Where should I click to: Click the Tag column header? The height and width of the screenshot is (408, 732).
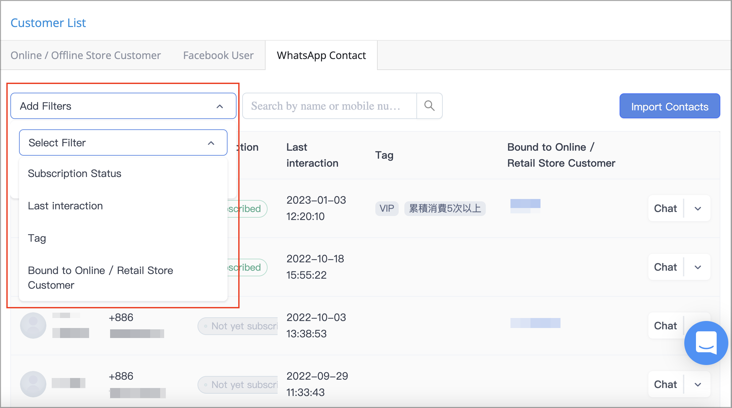[384, 155]
